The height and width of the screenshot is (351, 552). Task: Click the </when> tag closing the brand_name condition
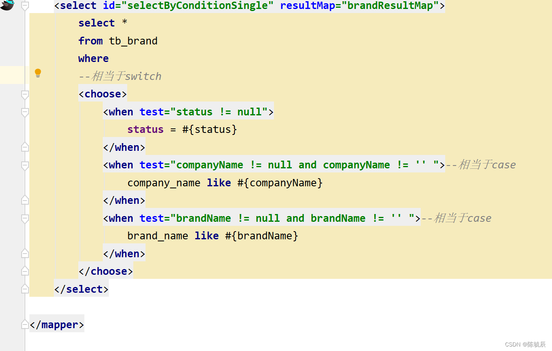click(124, 254)
